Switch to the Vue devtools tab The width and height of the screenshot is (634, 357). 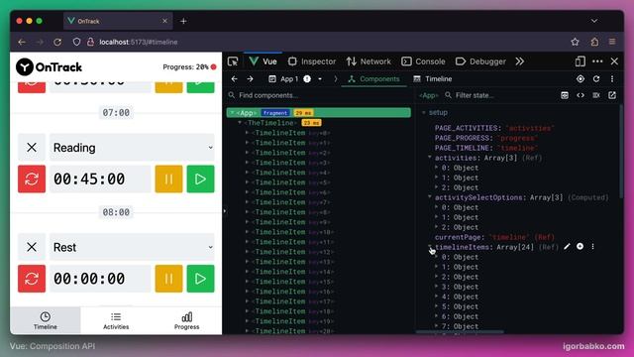264,61
